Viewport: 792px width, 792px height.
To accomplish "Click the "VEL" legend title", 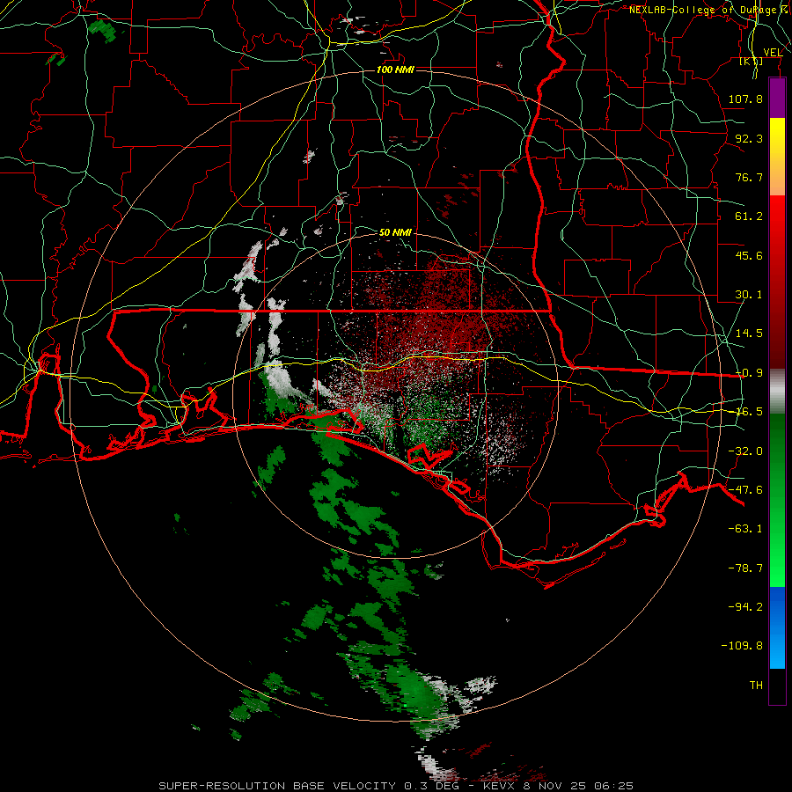I will tap(773, 53).
